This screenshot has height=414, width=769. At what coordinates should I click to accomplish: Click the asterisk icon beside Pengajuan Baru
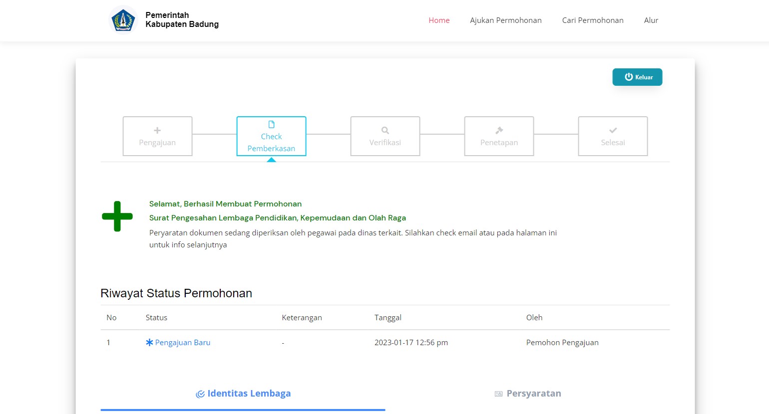149,343
